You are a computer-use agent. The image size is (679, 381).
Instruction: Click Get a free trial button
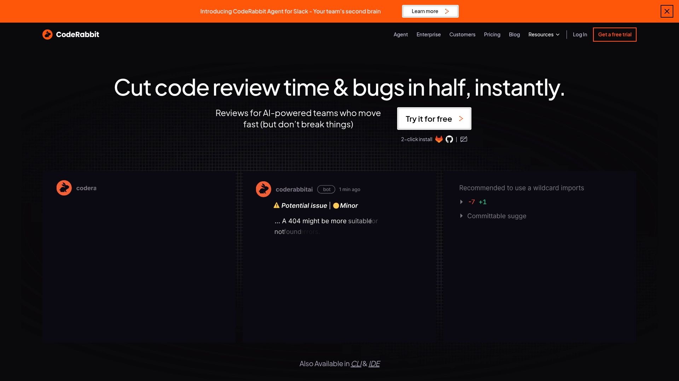tap(615, 35)
